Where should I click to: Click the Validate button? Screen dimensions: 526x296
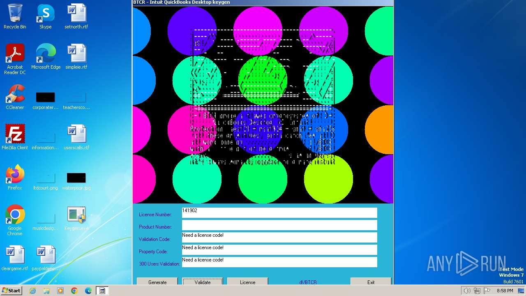[203, 282]
